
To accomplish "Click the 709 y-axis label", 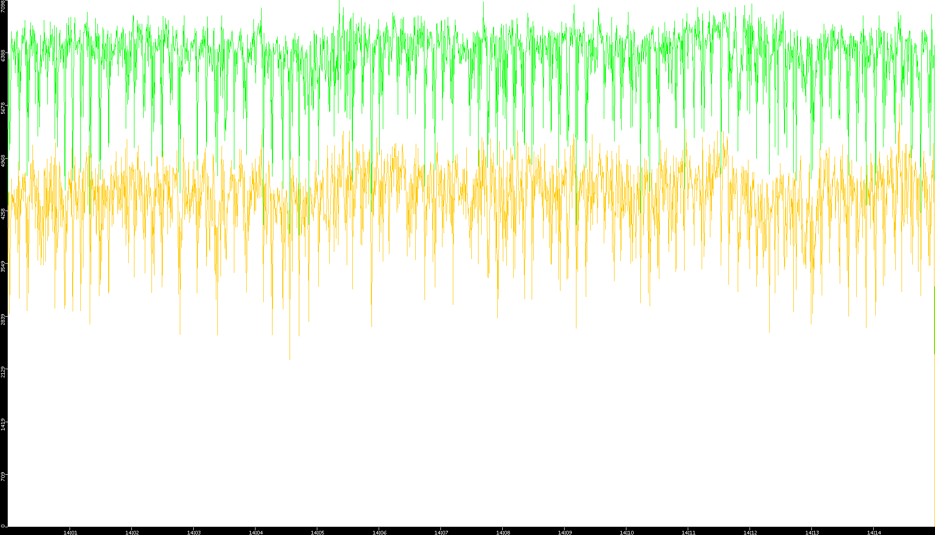I will tap(3, 476).
